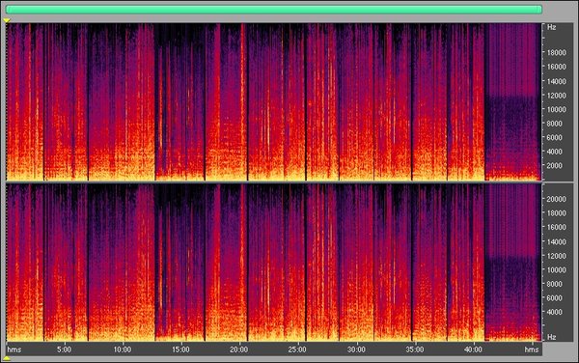Click the green display range bar
The height and width of the screenshot is (363, 579).
274,10
